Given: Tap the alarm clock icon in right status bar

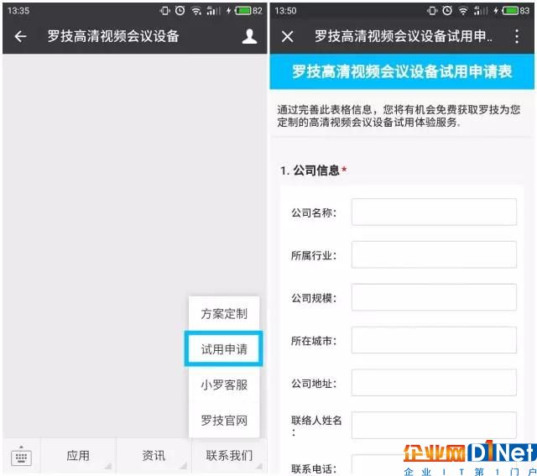Looking at the screenshot, I should coord(447,11).
